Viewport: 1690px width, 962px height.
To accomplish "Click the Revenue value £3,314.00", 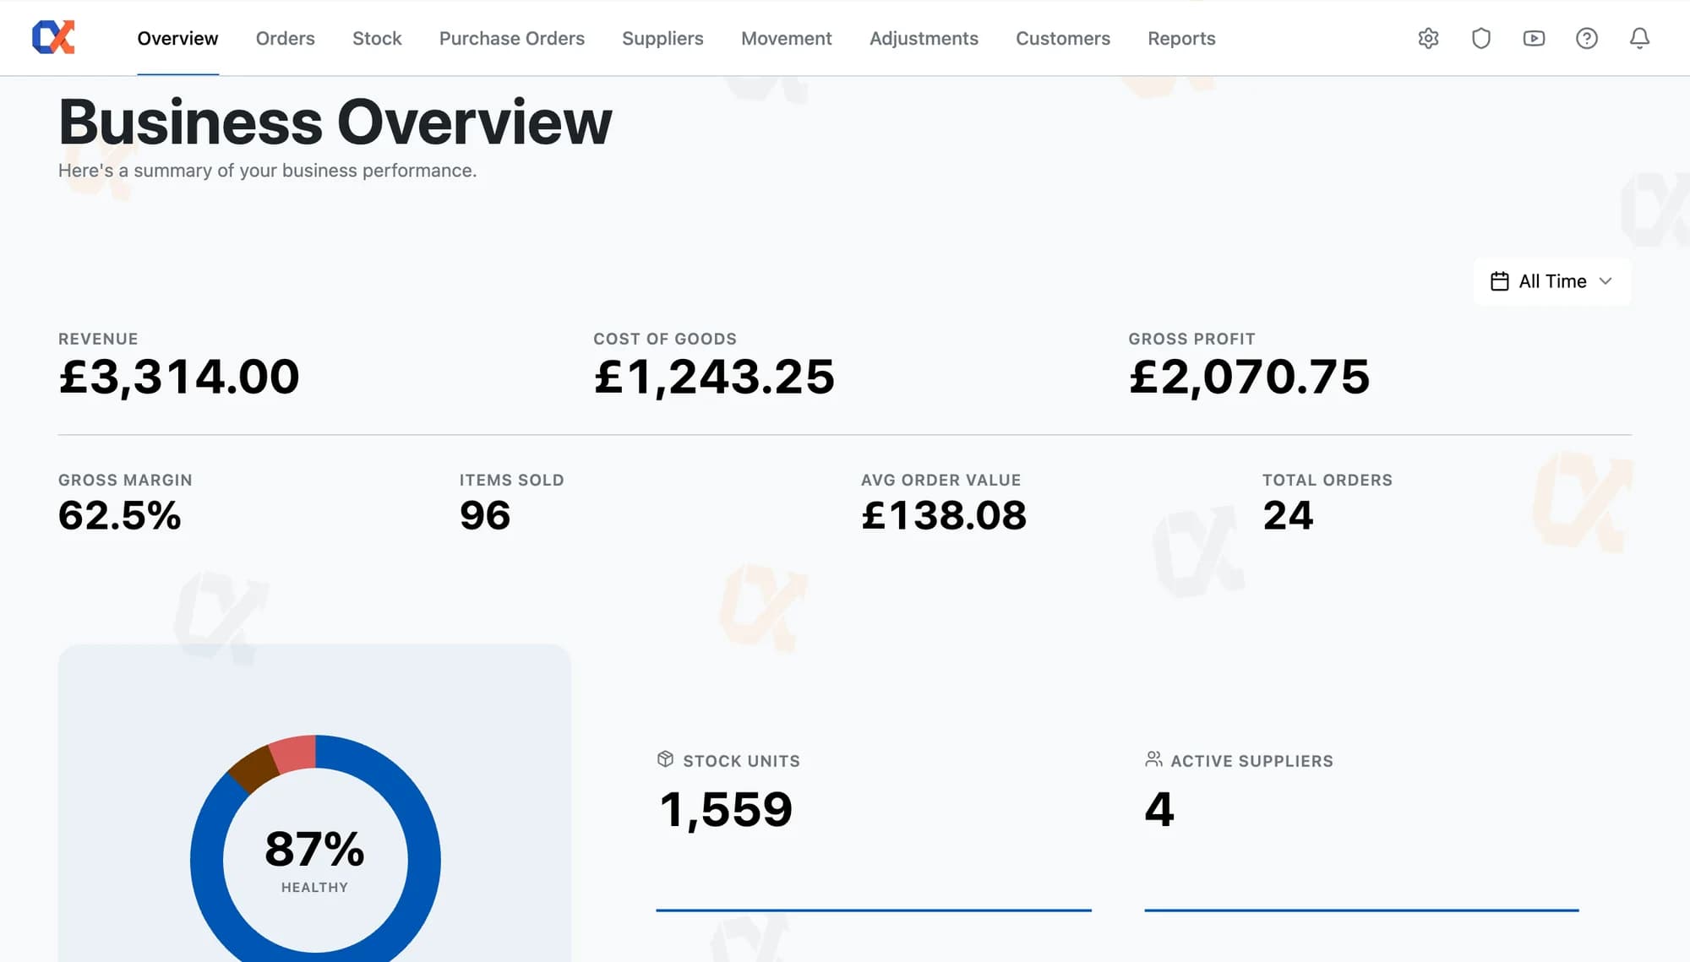I will [179, 377].
